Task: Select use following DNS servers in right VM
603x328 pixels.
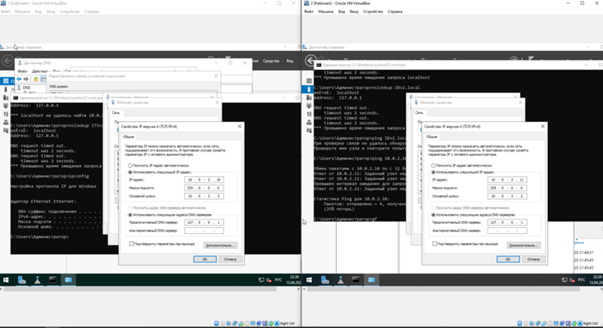Action: [x=433, y=215]
